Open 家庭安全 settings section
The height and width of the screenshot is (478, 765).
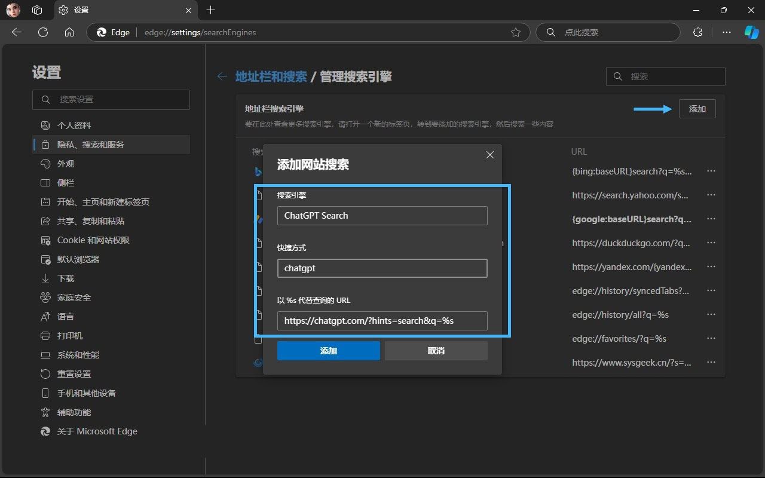(x=111, y=298)
